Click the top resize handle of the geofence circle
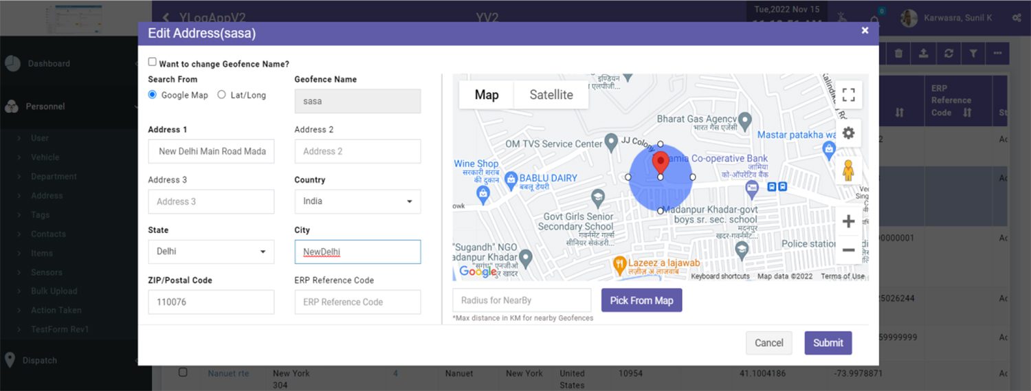Viewport: 1031px width, 391px height. pos(661,144)
